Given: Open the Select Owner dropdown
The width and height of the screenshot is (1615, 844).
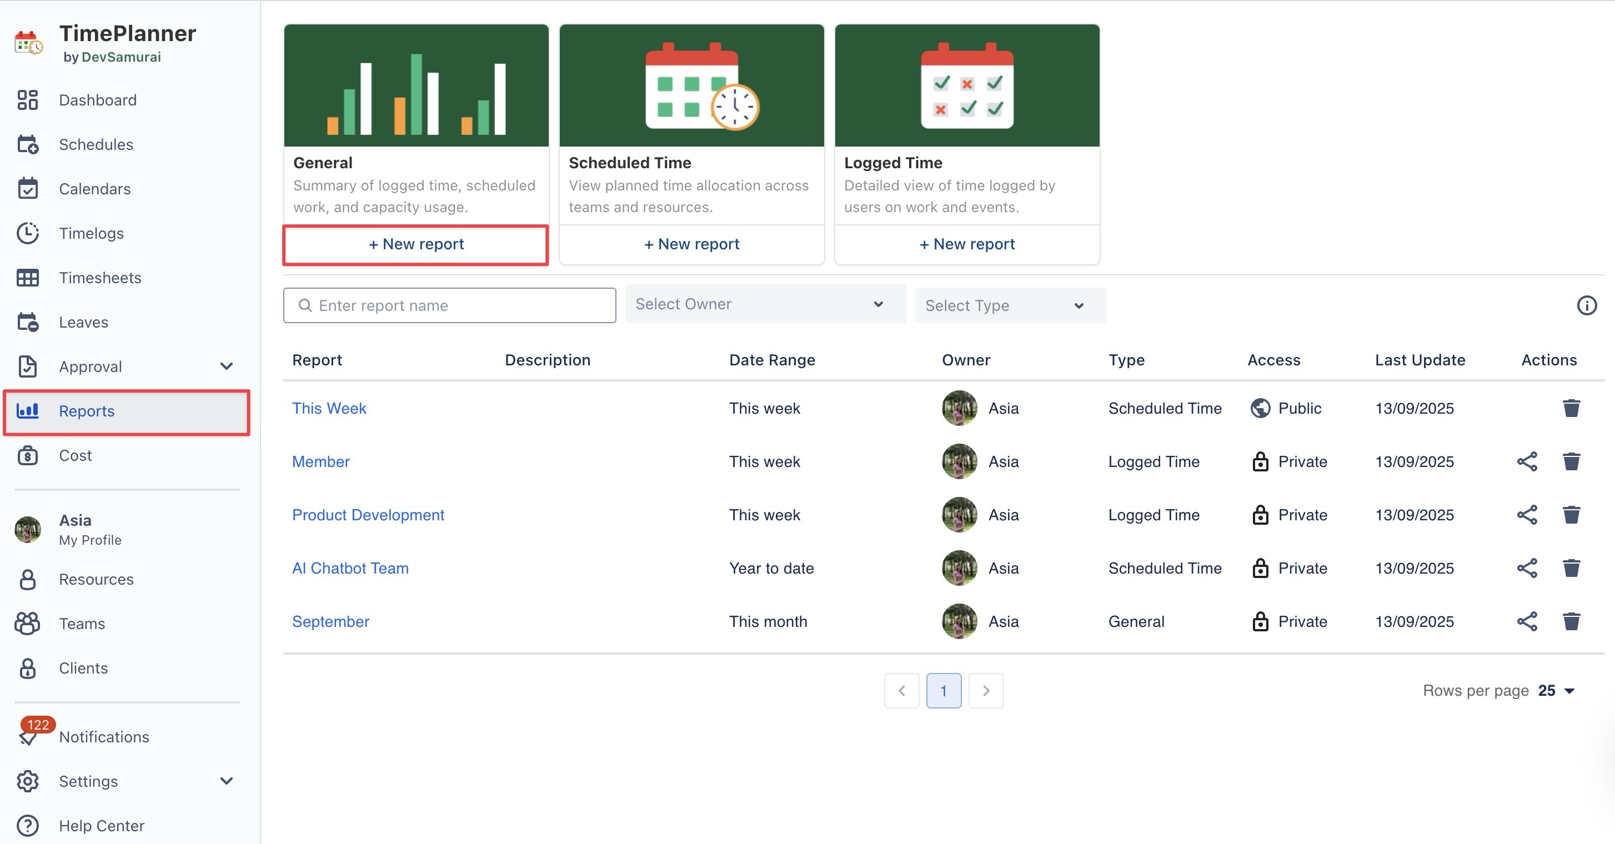Looking at the screenshot, I should (765, 304).
